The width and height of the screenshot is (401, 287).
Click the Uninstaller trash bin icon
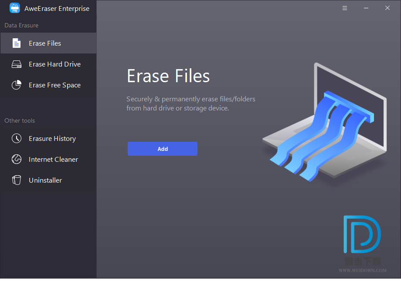coord(17,180)
